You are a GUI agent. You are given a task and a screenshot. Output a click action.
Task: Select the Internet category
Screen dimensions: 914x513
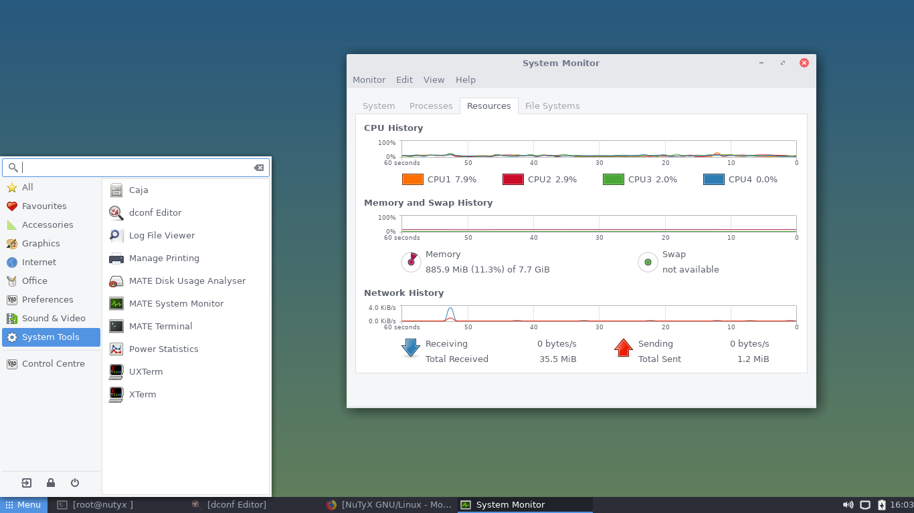tap(52, 263)
